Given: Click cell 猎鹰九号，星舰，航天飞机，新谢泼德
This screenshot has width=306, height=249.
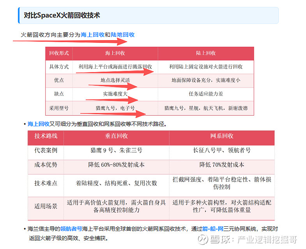Looking at the screenshot, I should click(206, 108).
